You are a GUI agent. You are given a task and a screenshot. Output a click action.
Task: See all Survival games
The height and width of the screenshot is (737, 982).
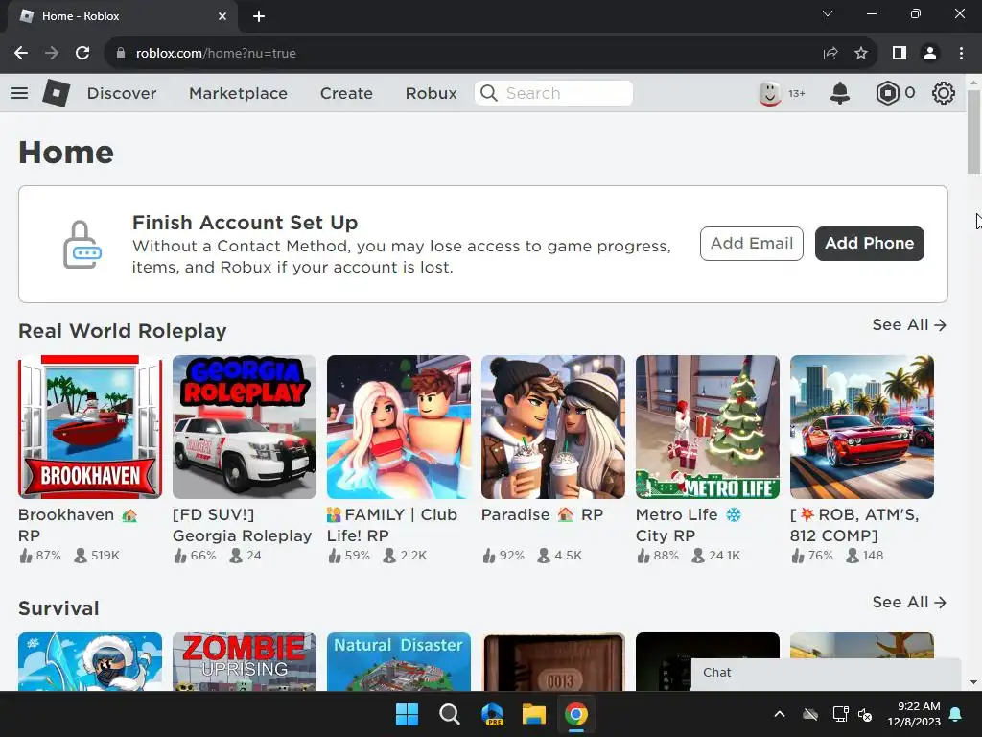coord(909,602)
